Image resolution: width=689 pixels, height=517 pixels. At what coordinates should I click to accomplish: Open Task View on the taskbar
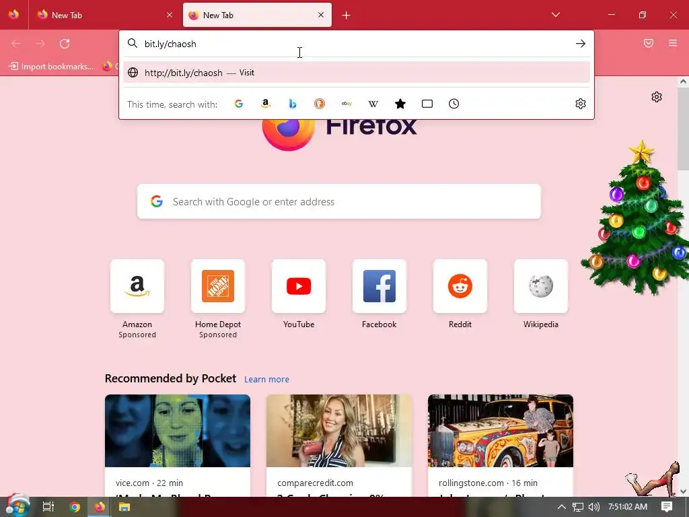(x=48, y=507)
